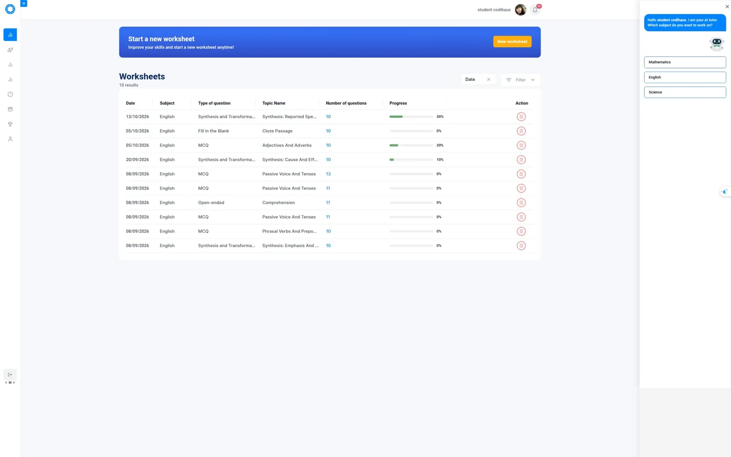Viewport: 731px width, 457px height.
Task: Open the Filter dropdown
Action: click(x=520, y=80)
